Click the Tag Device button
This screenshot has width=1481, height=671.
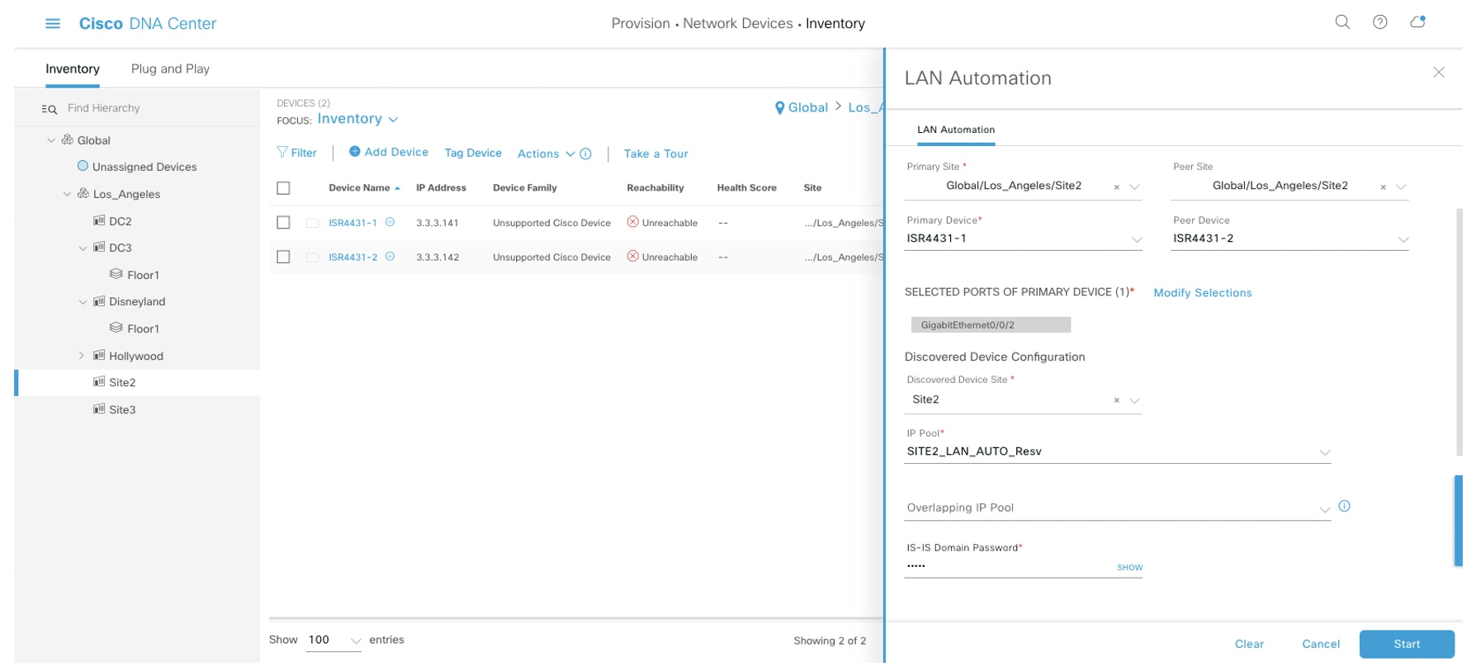(473, 153)
